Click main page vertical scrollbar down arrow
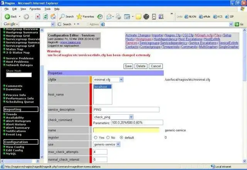This screenshot has height=170, width=247. click(244, 161)
